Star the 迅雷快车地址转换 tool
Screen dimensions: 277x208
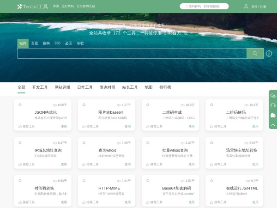[x=211, y=143]
